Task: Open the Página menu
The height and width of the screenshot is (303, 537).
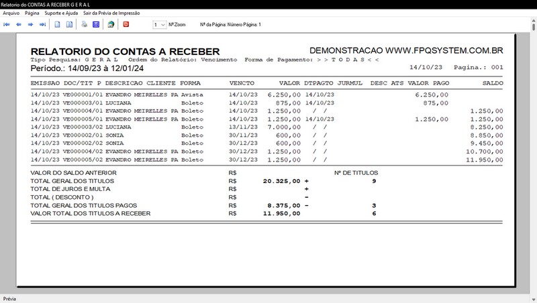Action: coord(32,13)
